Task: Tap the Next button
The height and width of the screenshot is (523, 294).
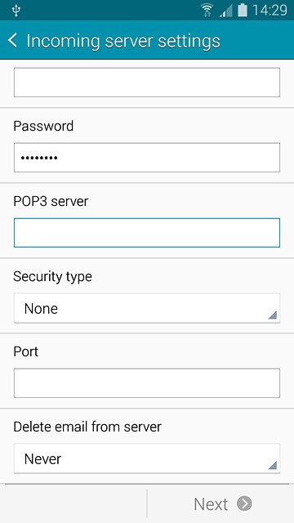Action: (220, 503)
